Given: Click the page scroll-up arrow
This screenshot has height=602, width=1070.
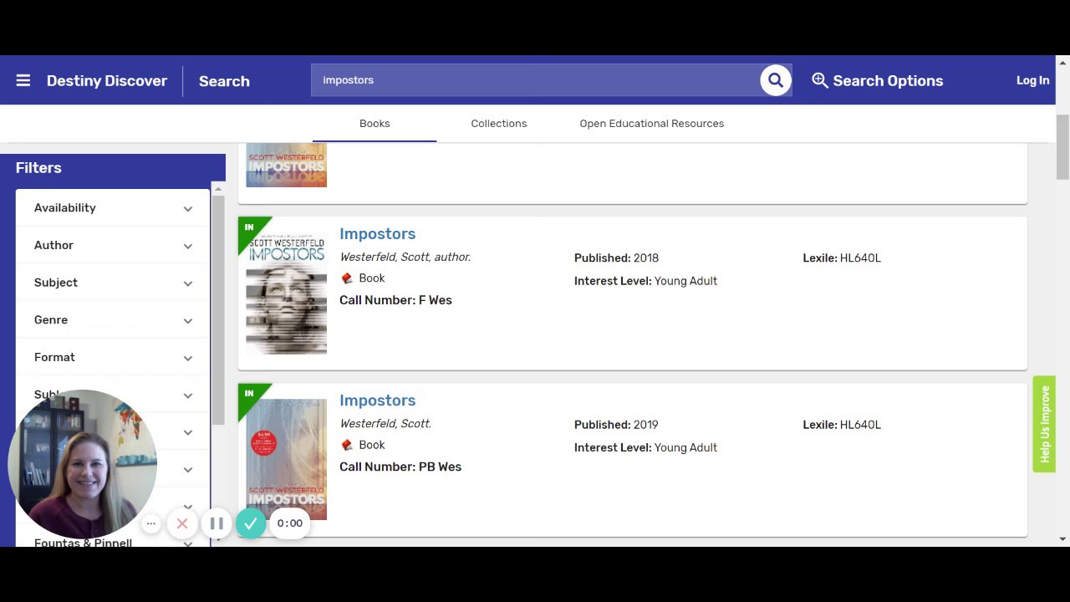Looking at the screenshot, I should [x=1062, y=62].
